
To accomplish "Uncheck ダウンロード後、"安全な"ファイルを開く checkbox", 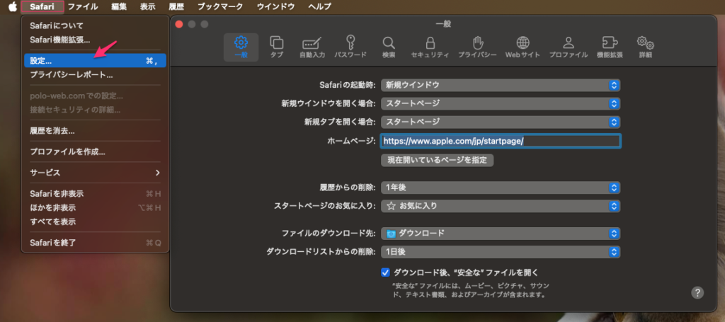I will click(386, 272).
